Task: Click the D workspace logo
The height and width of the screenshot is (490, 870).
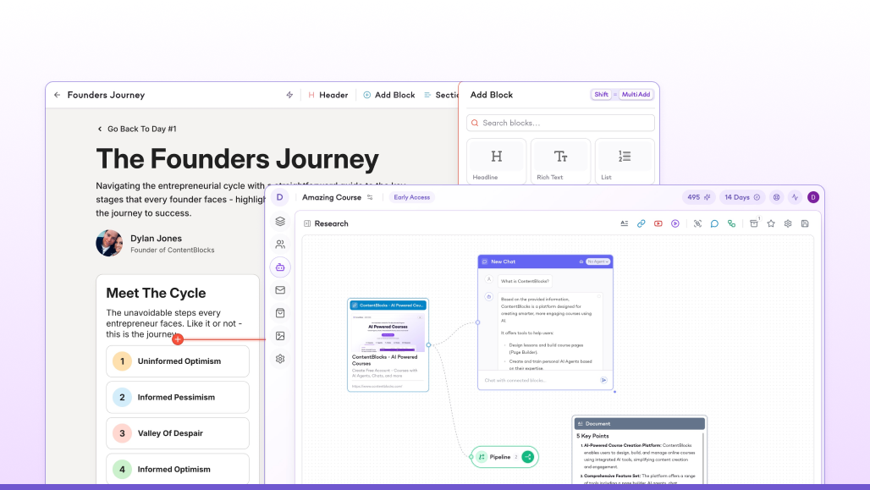Action: 279,197
